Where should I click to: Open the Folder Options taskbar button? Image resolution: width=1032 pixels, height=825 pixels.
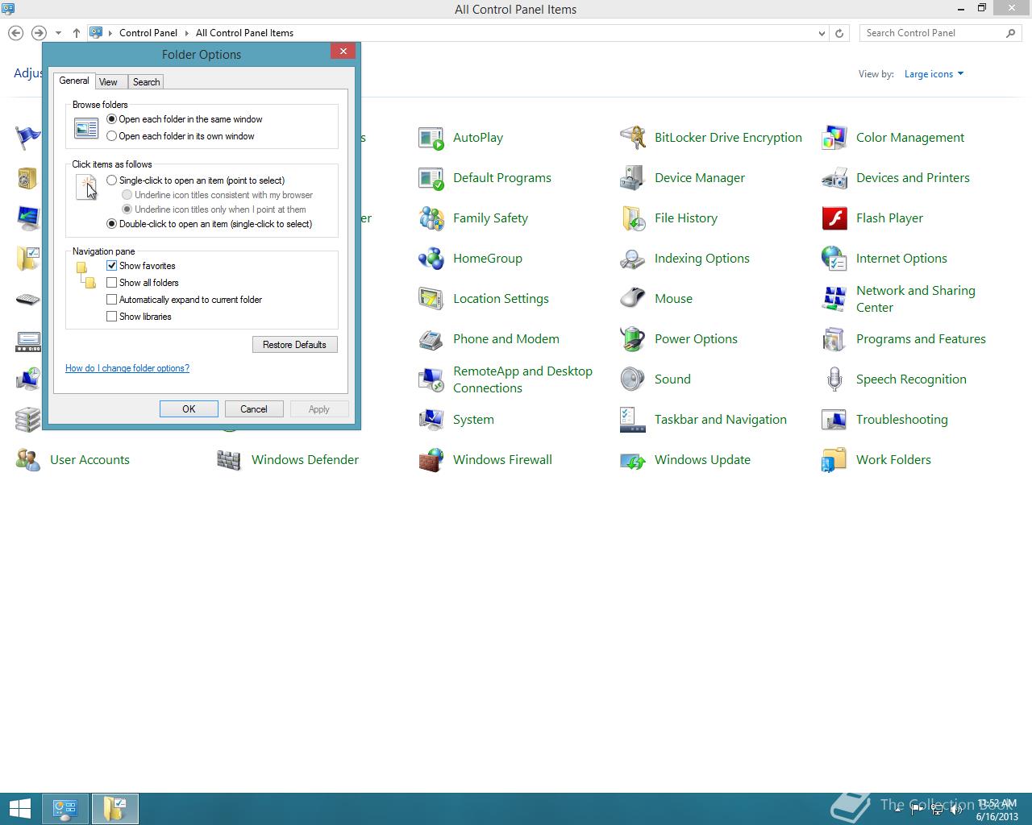[114, 809]
